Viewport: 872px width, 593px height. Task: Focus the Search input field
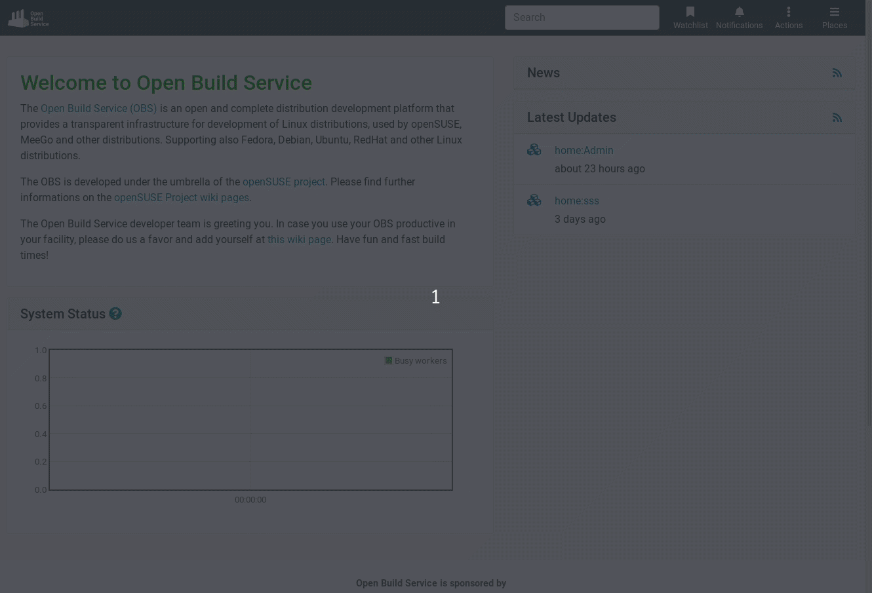click(x=582, y=18)
